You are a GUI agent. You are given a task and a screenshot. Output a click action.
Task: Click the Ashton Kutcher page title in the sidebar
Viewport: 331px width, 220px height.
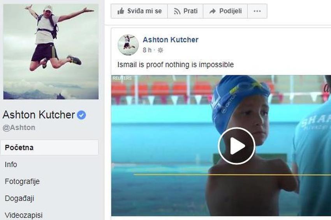pyautogui.click(x=39, y=115)
